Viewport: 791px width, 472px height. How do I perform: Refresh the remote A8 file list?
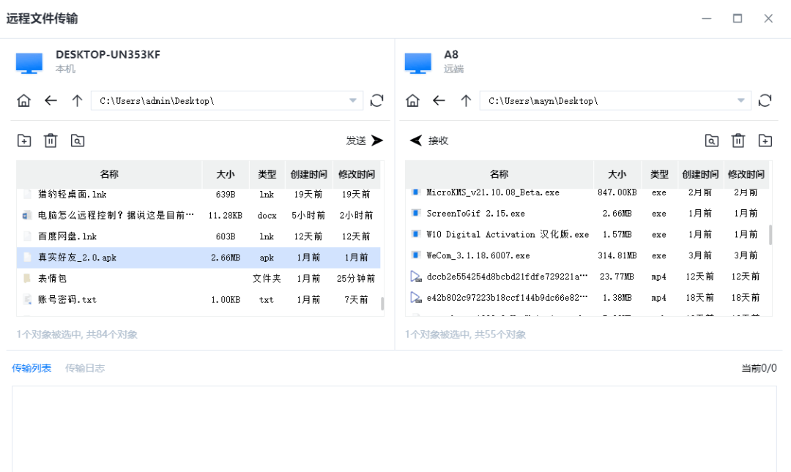(x=765, y=100)
